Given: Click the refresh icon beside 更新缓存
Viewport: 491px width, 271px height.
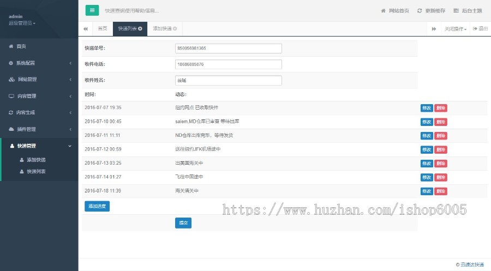Looking at the screenshot, I should 420,11.
